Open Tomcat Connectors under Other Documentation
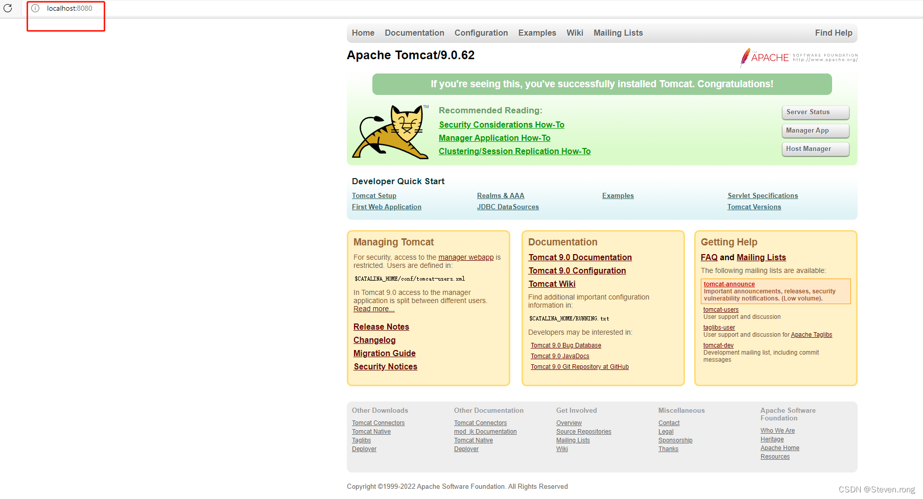The image size is (923, 499). (x=480, y=423)
